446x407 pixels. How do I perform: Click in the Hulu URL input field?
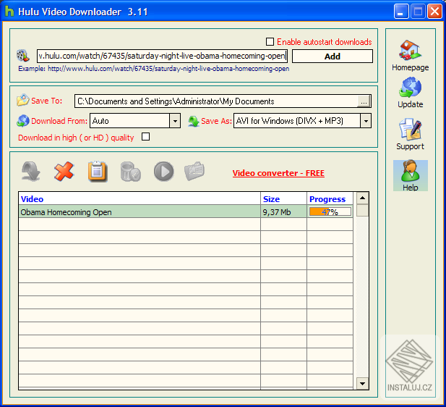(162, 56)
